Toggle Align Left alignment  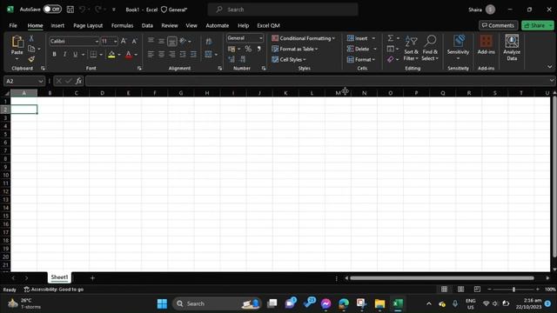point(151,54)
